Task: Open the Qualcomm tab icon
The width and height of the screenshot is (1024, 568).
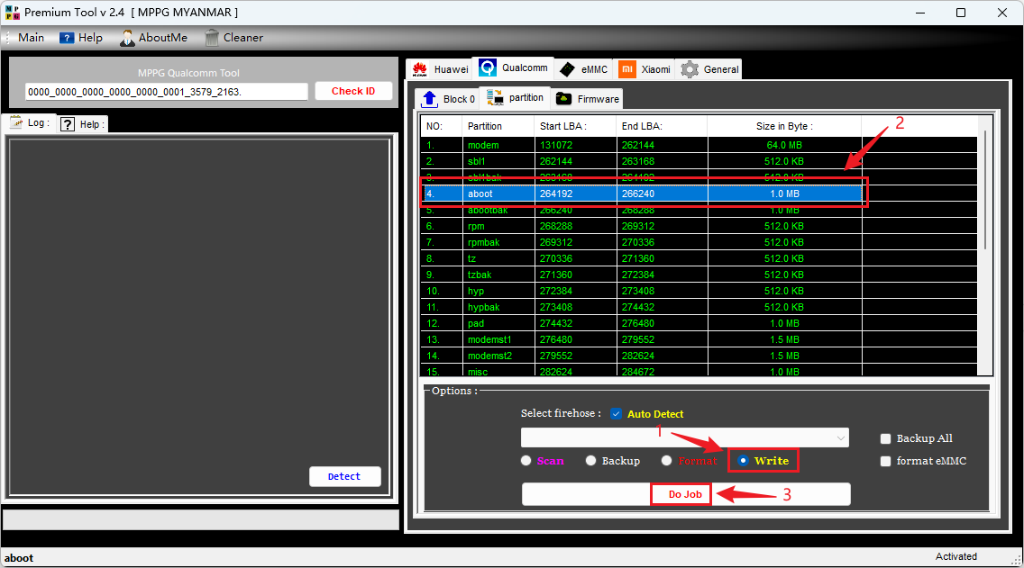Action: pyautogui.click(x=488, y=68)
